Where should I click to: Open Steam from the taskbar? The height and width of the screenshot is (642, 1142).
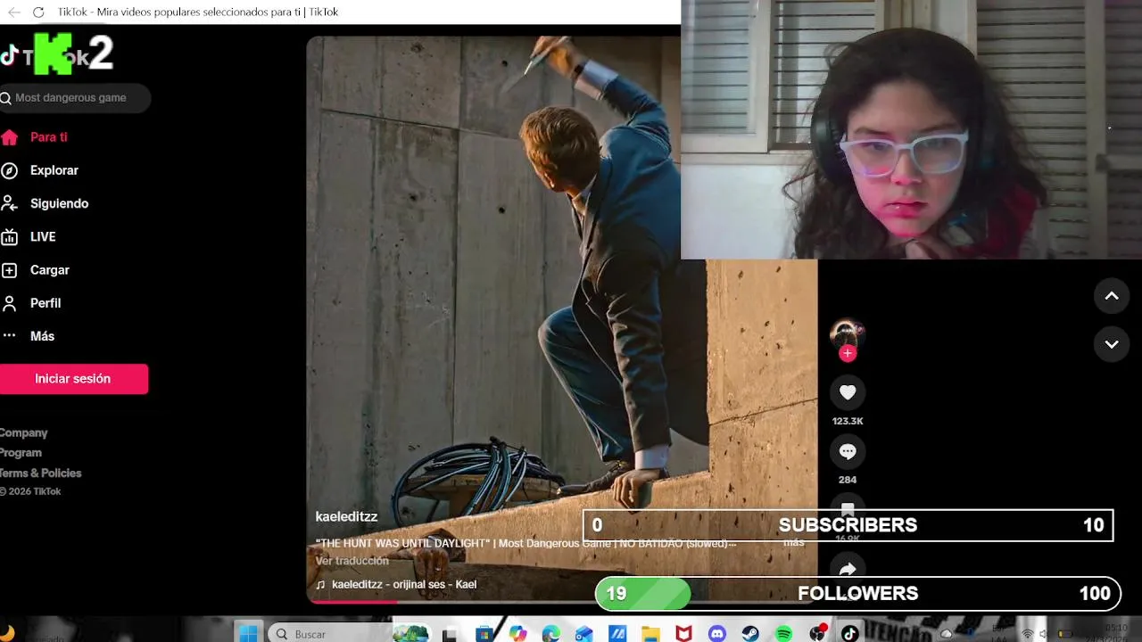[x=750, y=633]
